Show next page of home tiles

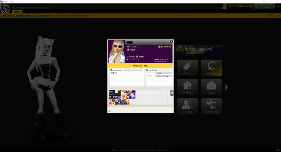pos(227,87)
